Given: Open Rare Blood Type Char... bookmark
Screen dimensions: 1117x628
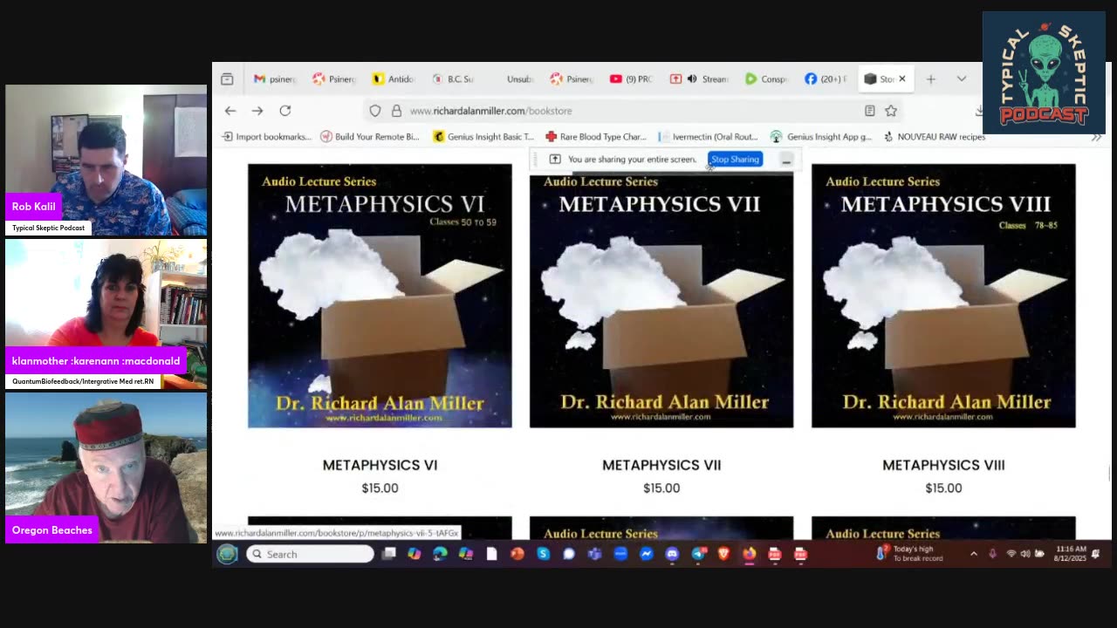Looking at the screenshot, I should [596, 137].
